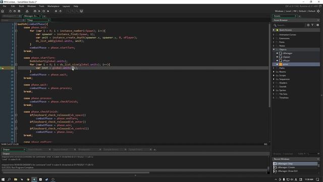The width and height of the screenshot is (323, 182).
Task: Open oManager: Draw GUI from Recent Windows
Action: point(287,171)
